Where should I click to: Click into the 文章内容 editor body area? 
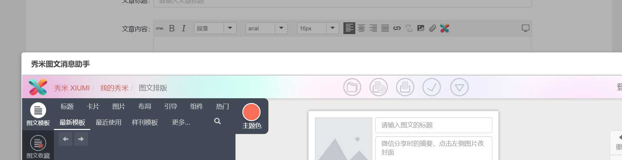coord(342,44)
